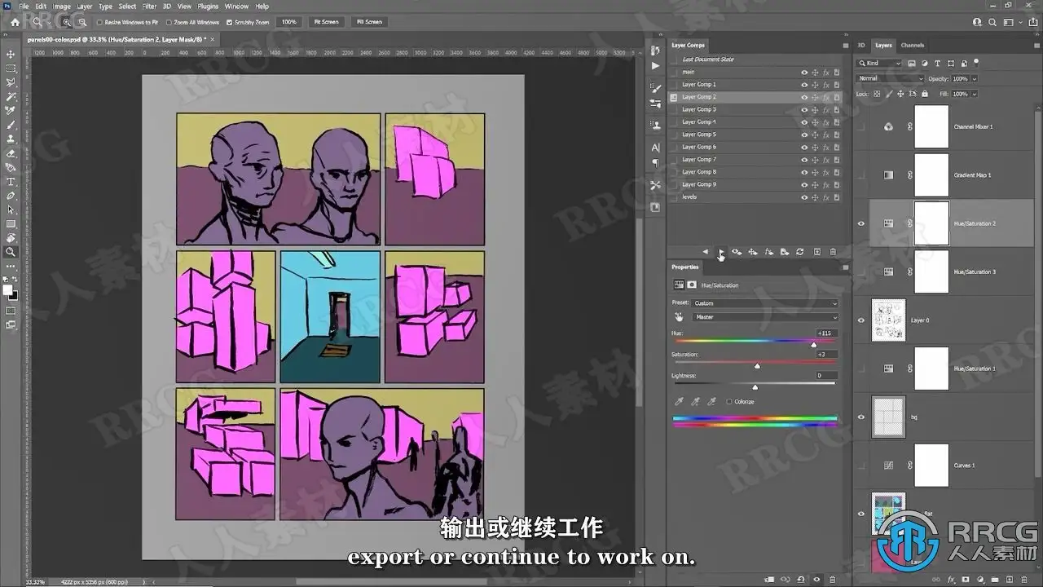Select the Rectangle shape tool
The image size is (1043, 587).
click(11, 224)
